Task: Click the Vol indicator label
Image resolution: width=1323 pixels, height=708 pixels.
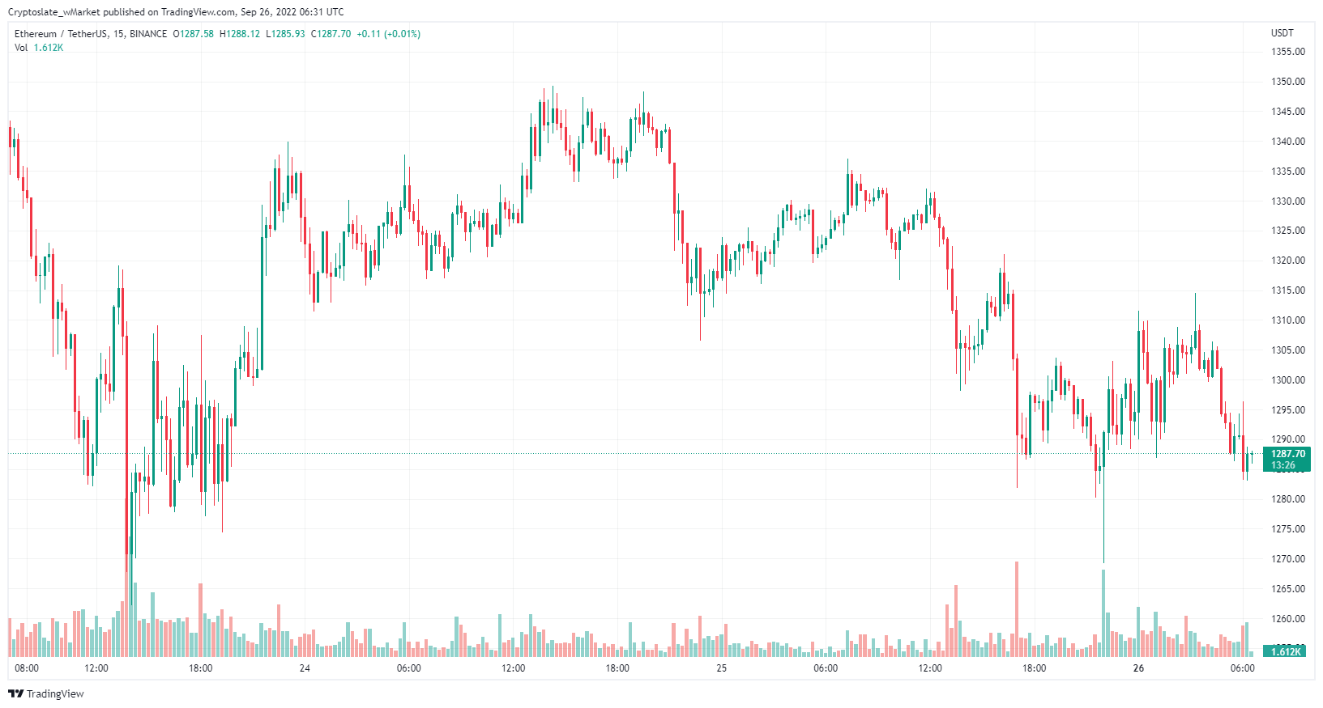Action: click(21, 48)
